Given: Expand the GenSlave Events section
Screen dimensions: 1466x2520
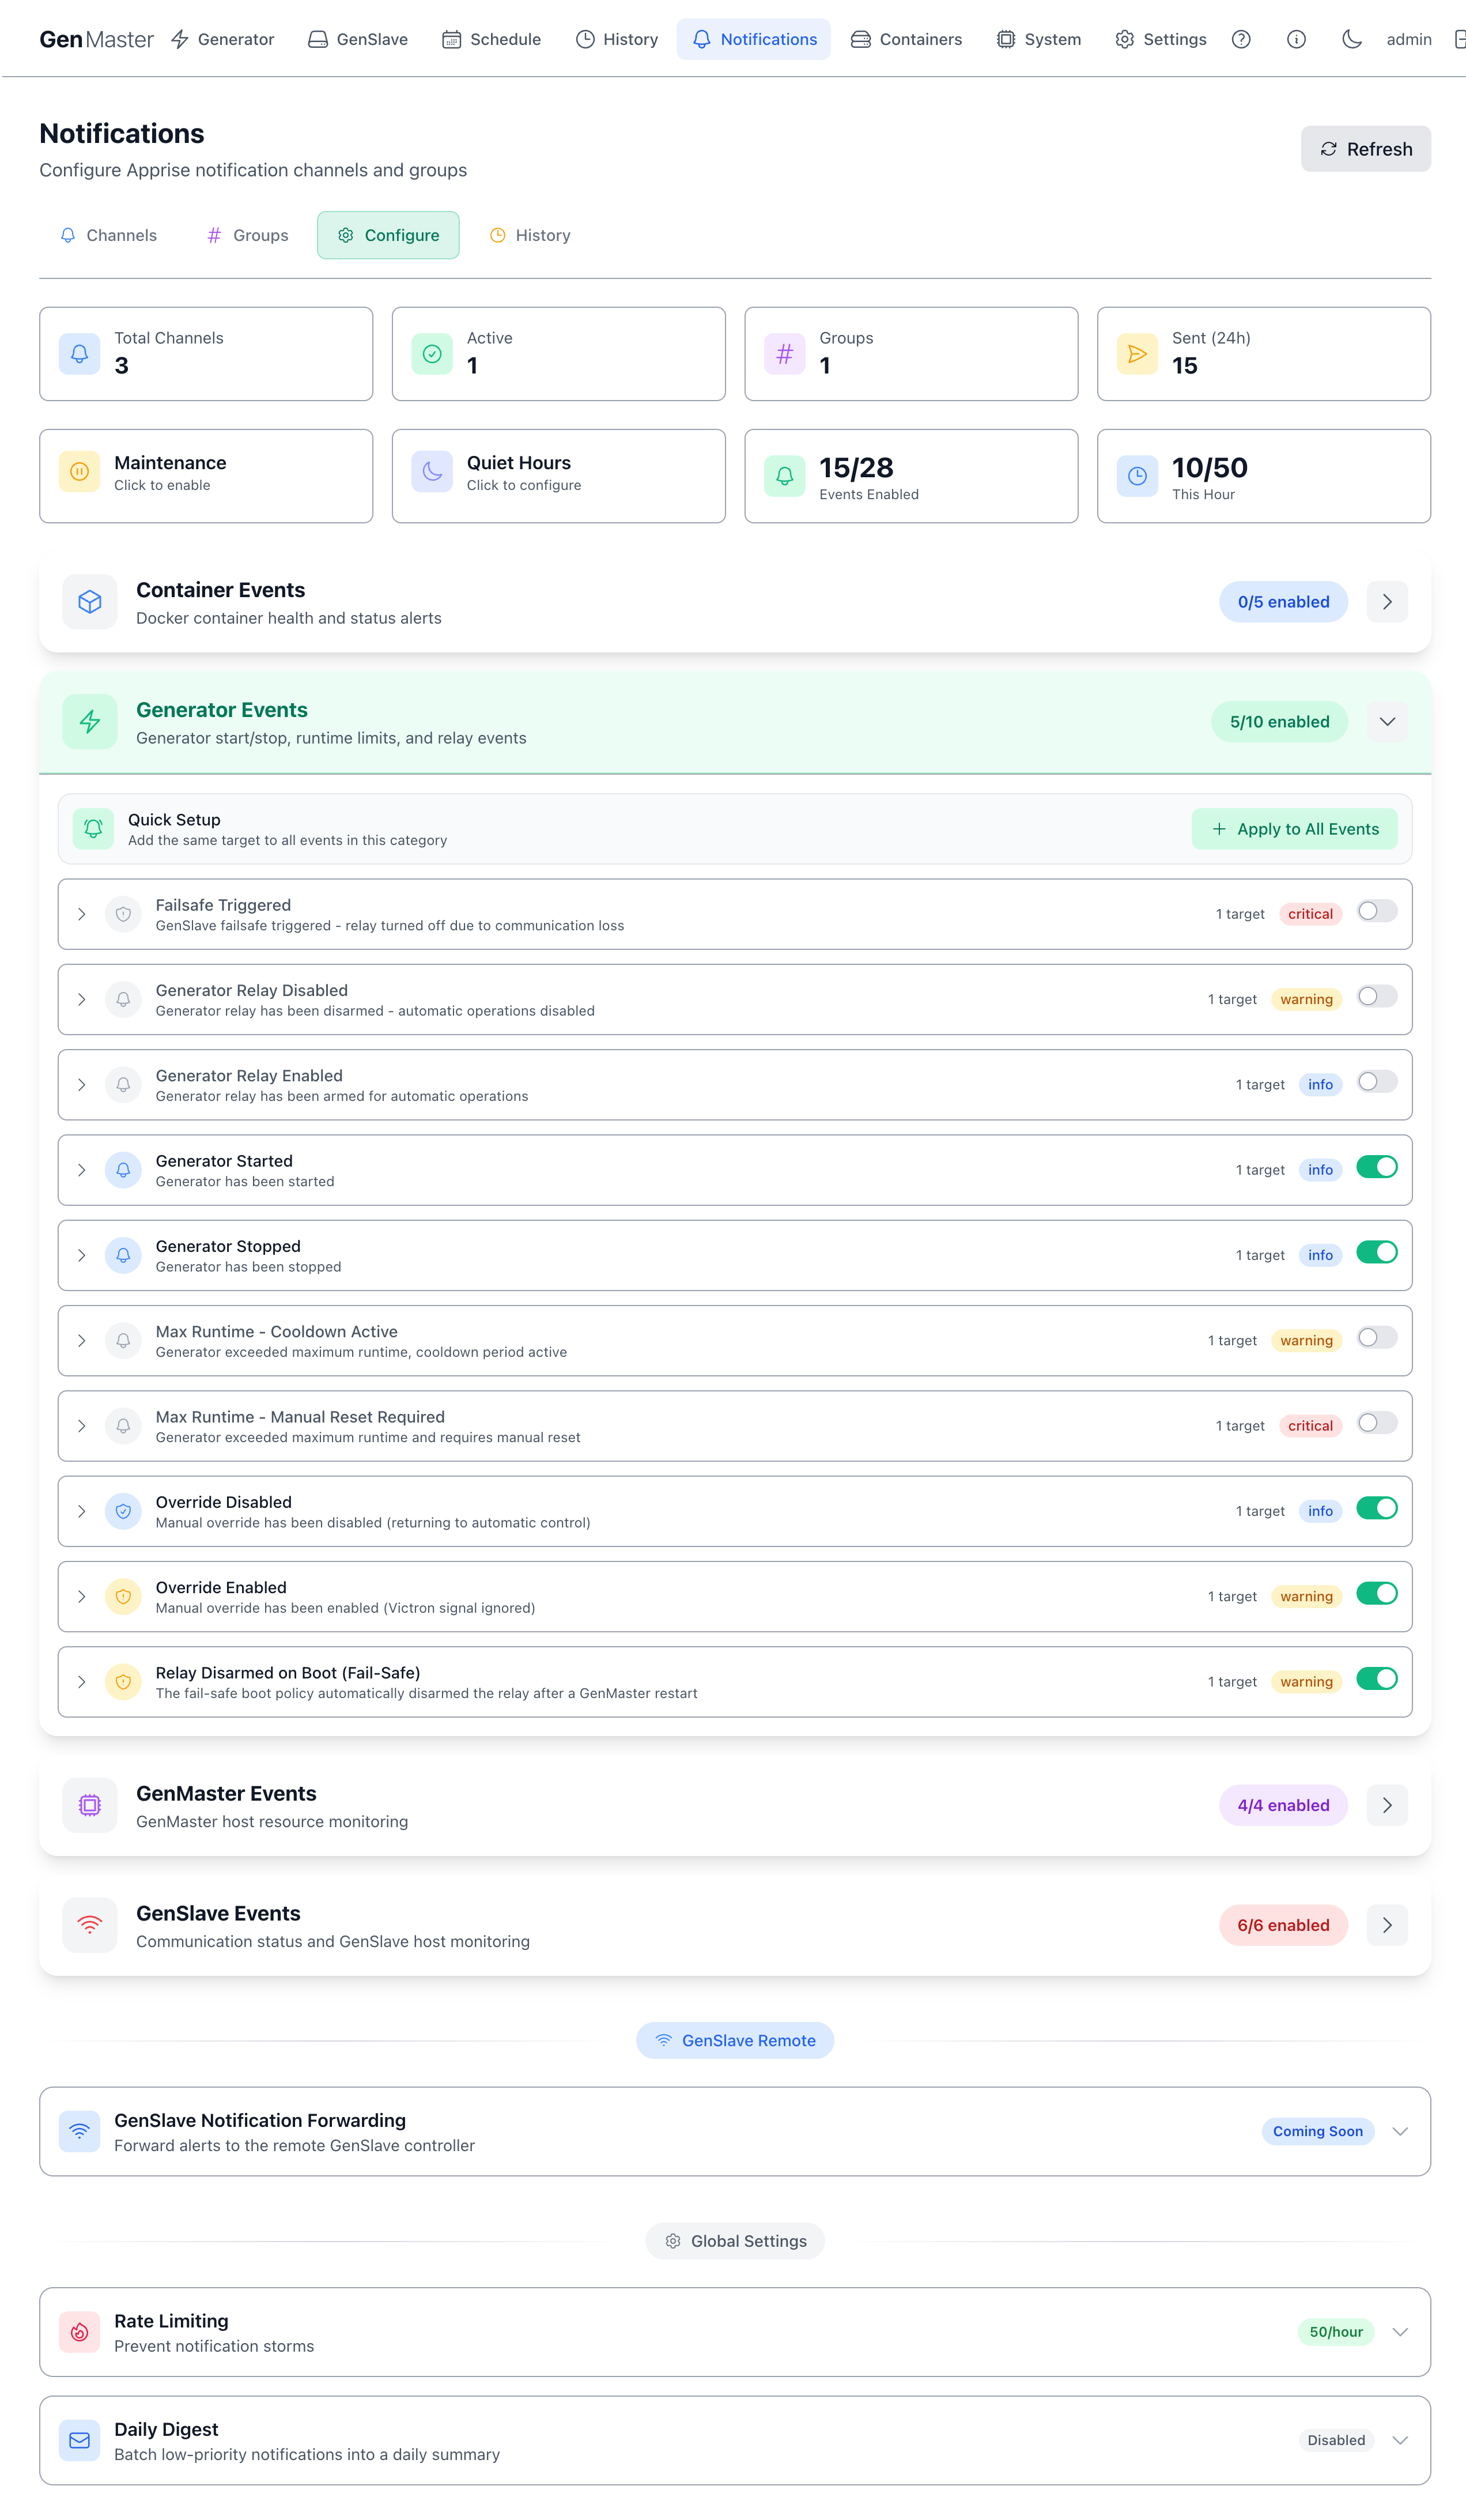Looking at the screenshot, I should point(1387,1926).
